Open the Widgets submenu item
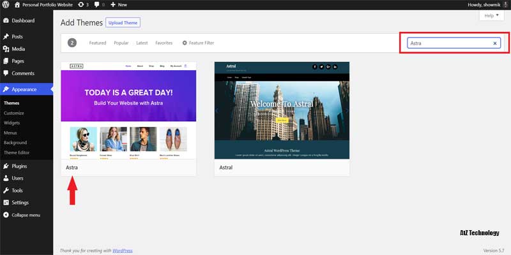Image resolution: width=511 pixels, height=255 pixels. [x=11, y=123]
